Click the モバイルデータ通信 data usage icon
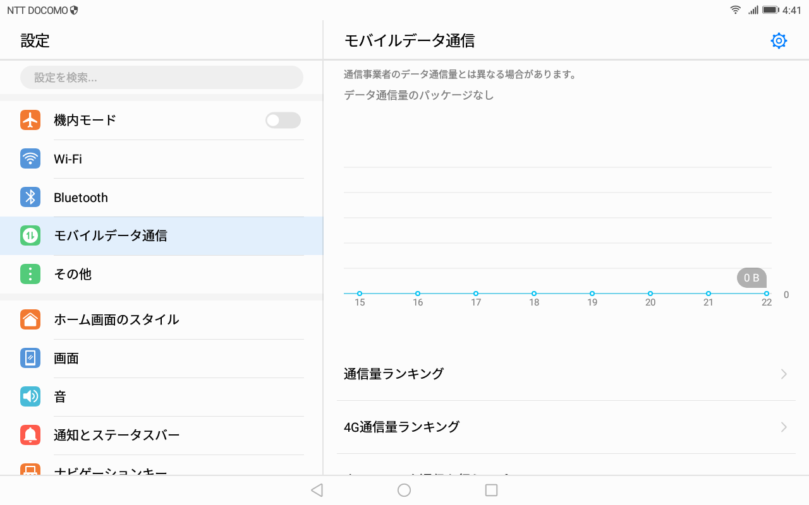Screen dimensions: 809x505 30,235
